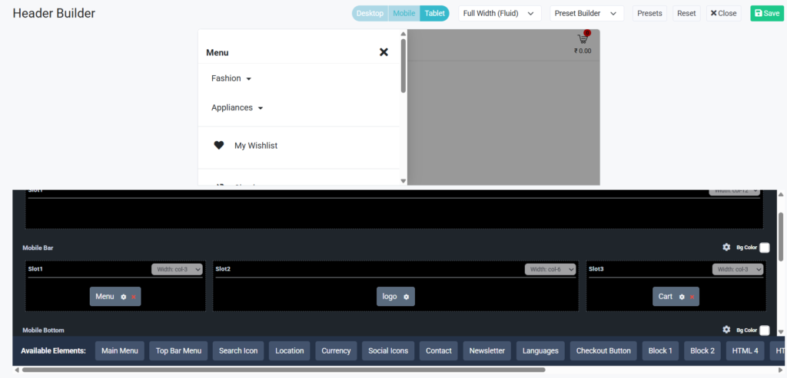Pick Mobile Bottom Bg Color swatch
This screenshot has width=787, height=378.
point(765,330)
